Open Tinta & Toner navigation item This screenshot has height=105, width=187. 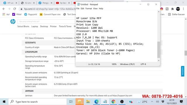pos(65,27)
